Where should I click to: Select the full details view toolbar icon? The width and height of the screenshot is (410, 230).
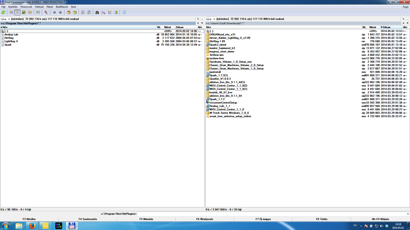[17, 12]
